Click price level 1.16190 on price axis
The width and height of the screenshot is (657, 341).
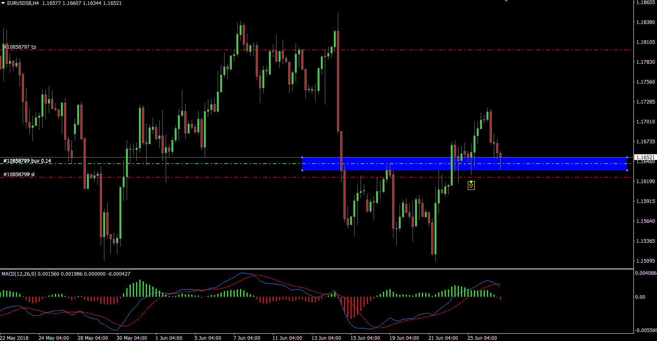point(645,181)
